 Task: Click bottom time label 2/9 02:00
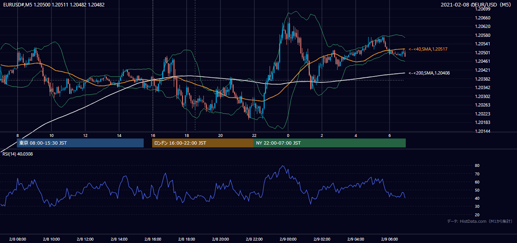click(x=322, y=239)
